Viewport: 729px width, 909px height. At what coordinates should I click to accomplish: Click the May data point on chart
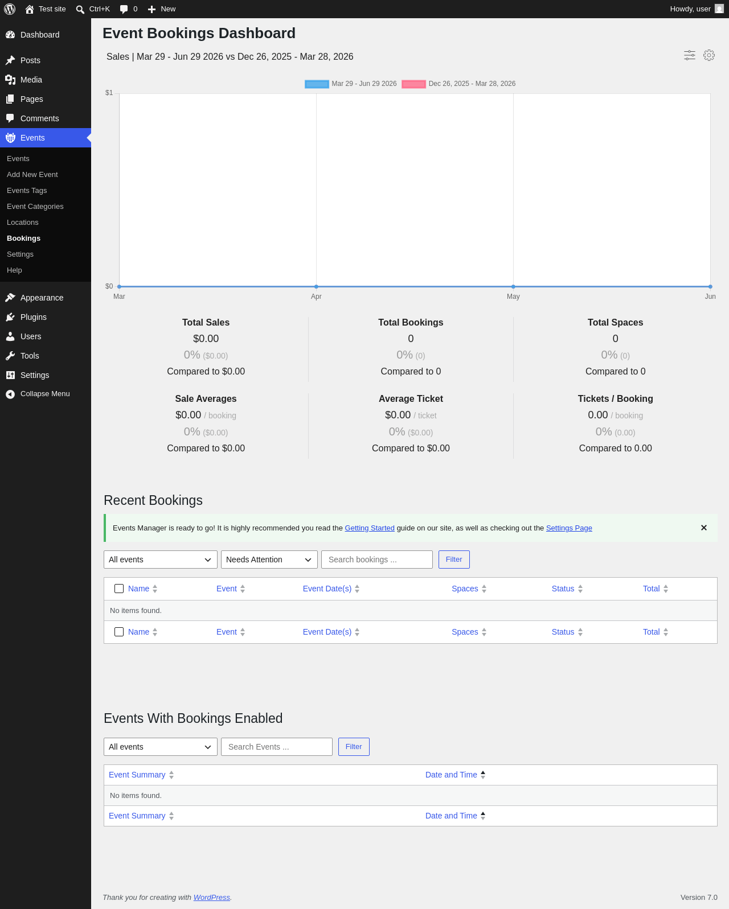point(513,286)
